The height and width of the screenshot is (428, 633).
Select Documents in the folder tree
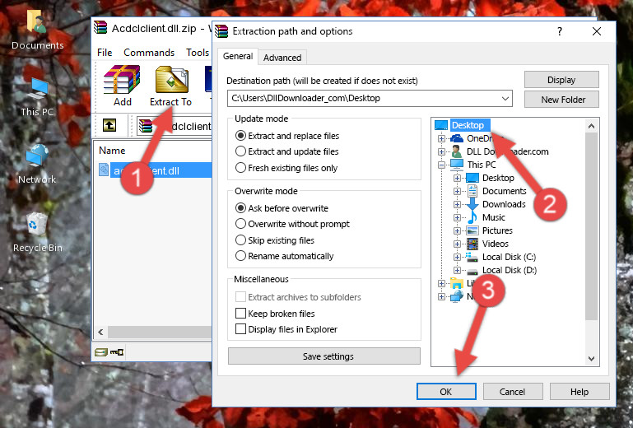505,191
